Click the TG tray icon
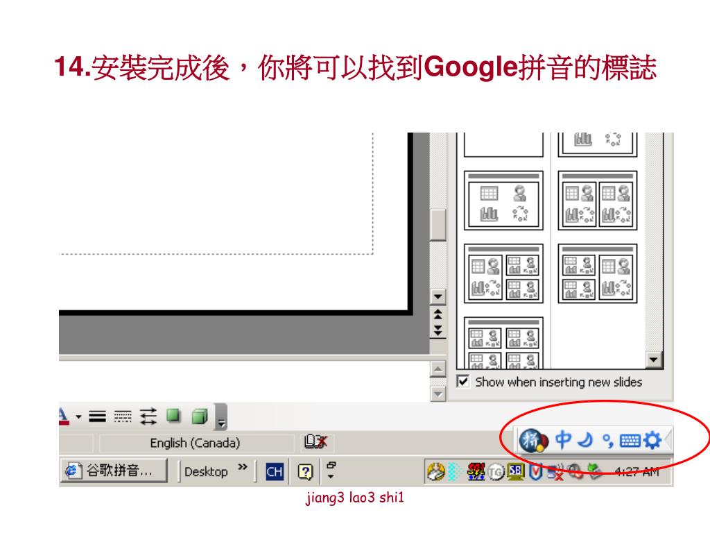This screenshot has width=710, height=533. (496, 473)
